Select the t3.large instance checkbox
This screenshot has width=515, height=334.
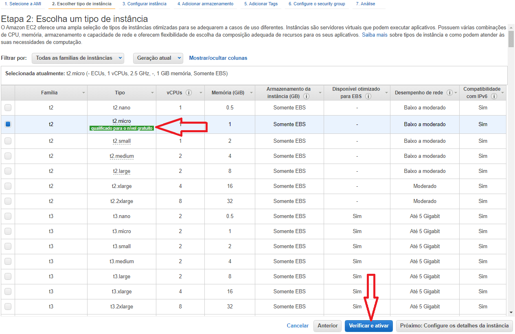pos(8,277)
